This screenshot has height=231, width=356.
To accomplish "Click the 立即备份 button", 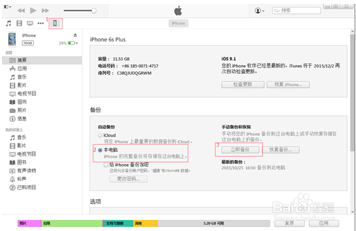I will [240, 149].
